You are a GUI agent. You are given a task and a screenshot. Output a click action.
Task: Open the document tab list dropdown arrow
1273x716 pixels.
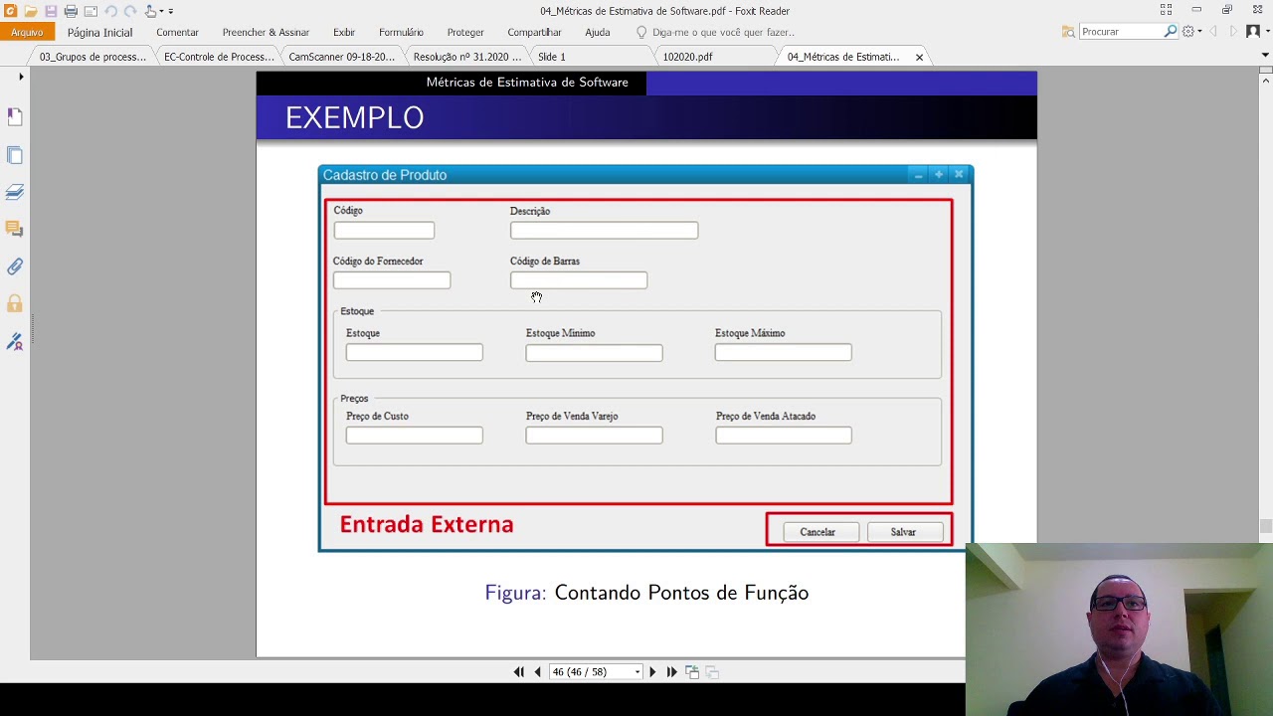tap(1265, 56)
